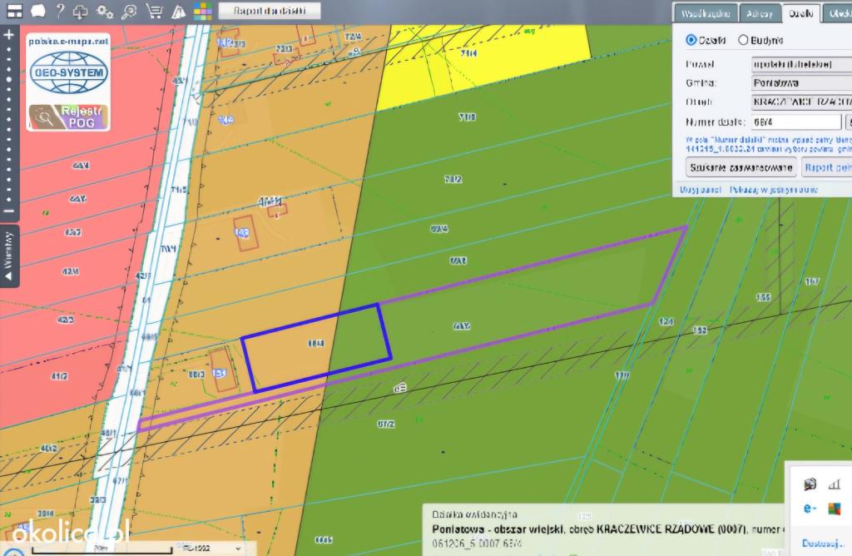Click the Pokaż w jednym oknie link
This screenshot has height=556, width=852.
tap(774, 189)
